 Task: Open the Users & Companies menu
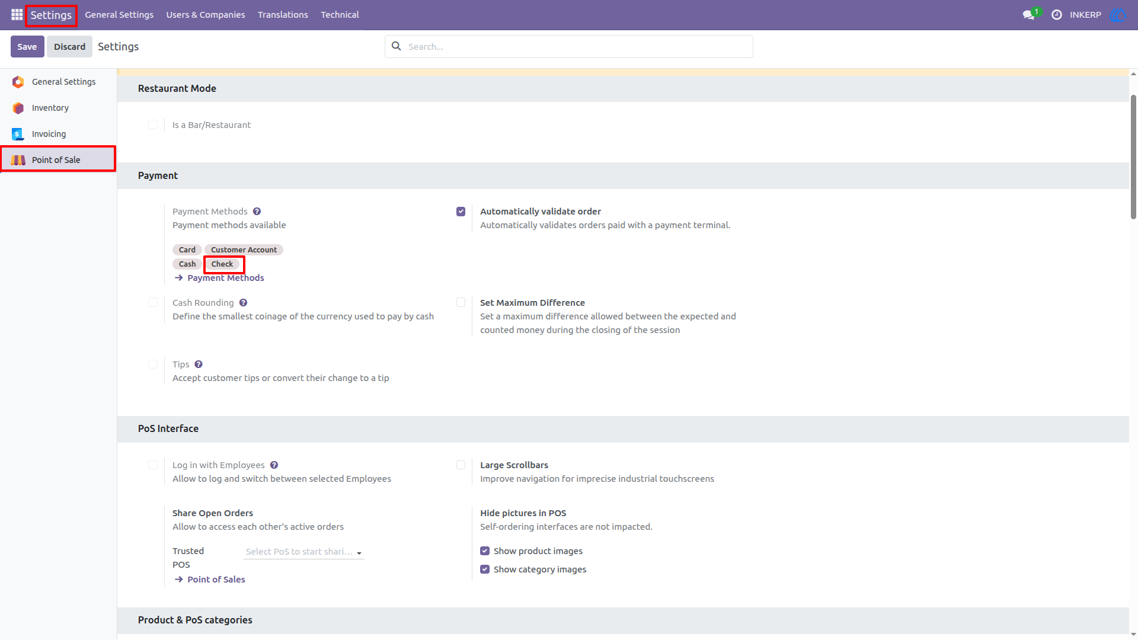pyautogui.click(x=206, y=15)
